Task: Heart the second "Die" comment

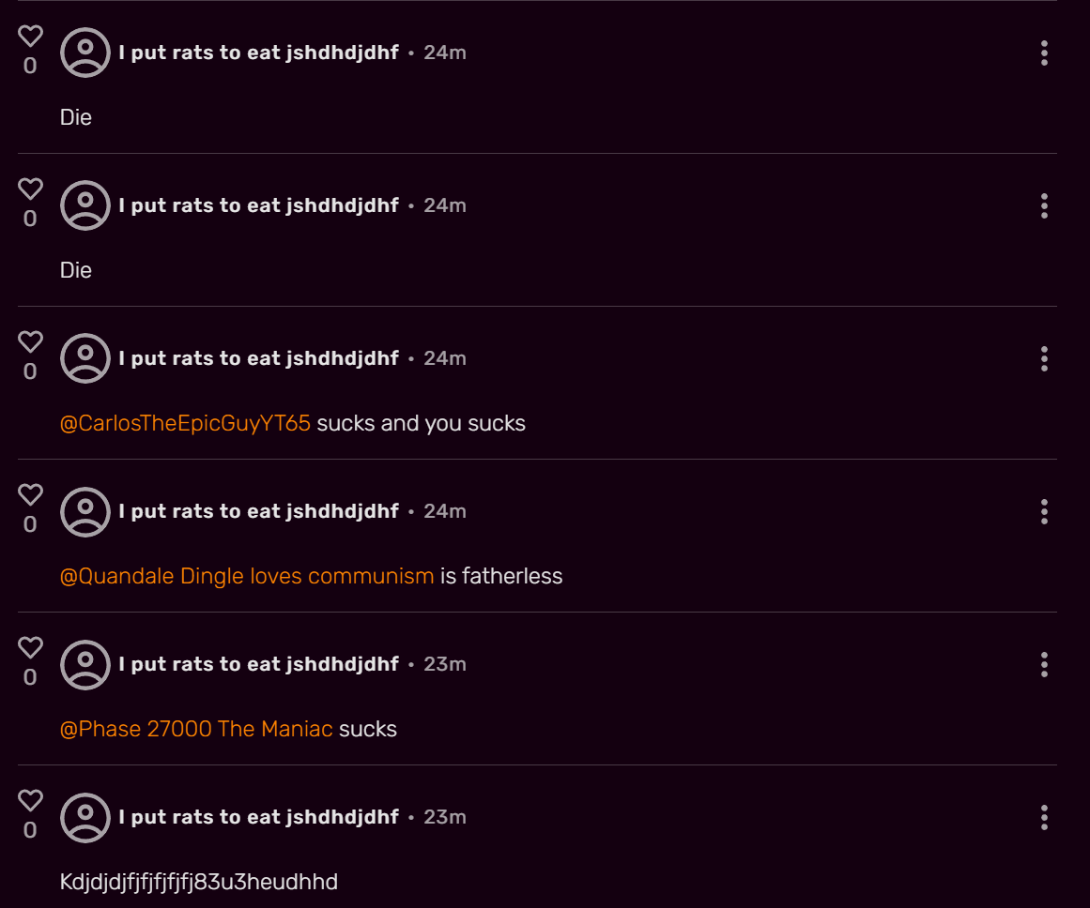Action: click(31, 189)
